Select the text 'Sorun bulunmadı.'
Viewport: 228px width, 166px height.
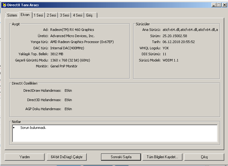(33, 128)
